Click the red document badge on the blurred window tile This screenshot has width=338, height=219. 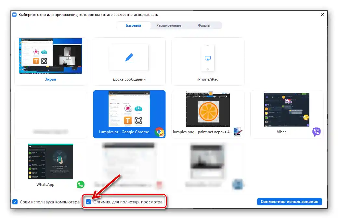coord(159,184)
